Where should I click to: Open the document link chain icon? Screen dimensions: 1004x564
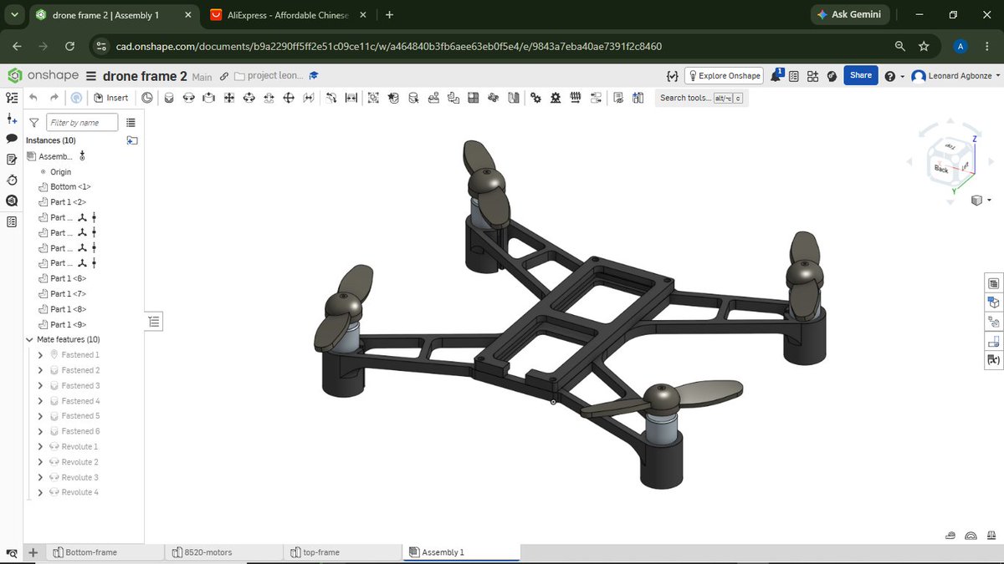[224, 76]
